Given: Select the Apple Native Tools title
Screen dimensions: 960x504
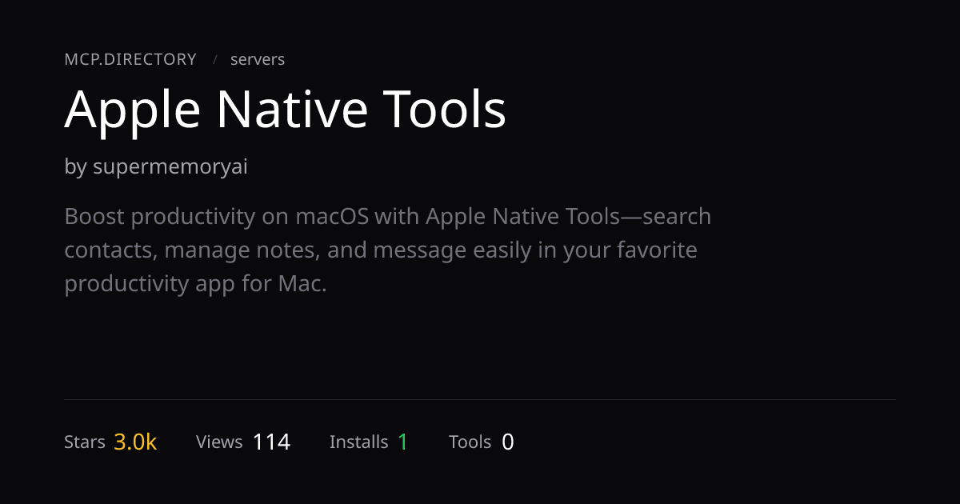Looking at the screenshot, I should tap(286, 109).
